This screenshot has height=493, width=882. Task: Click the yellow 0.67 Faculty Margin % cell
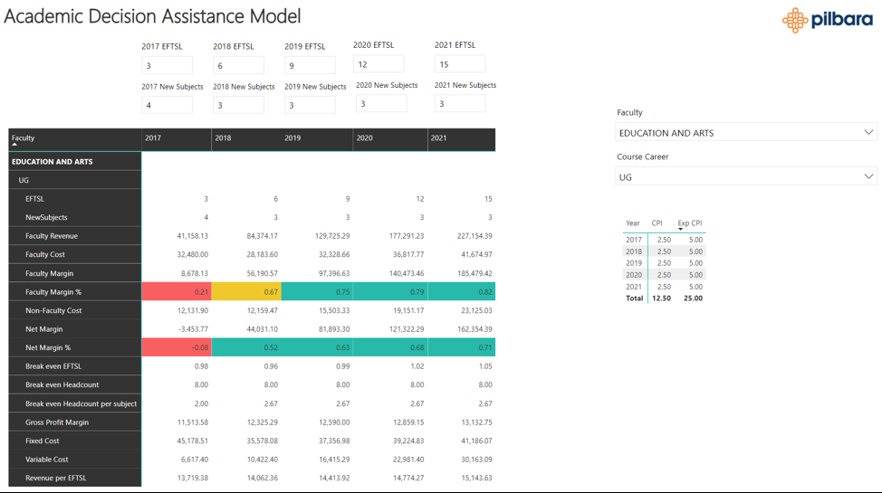245,292
